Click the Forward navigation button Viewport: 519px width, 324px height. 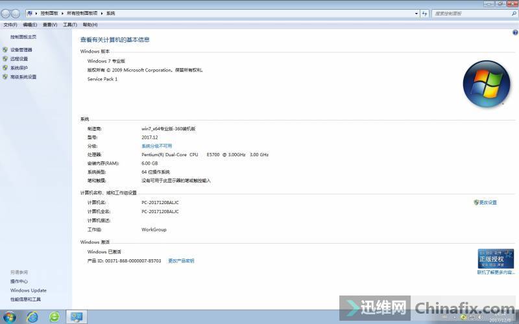[16, 14]
